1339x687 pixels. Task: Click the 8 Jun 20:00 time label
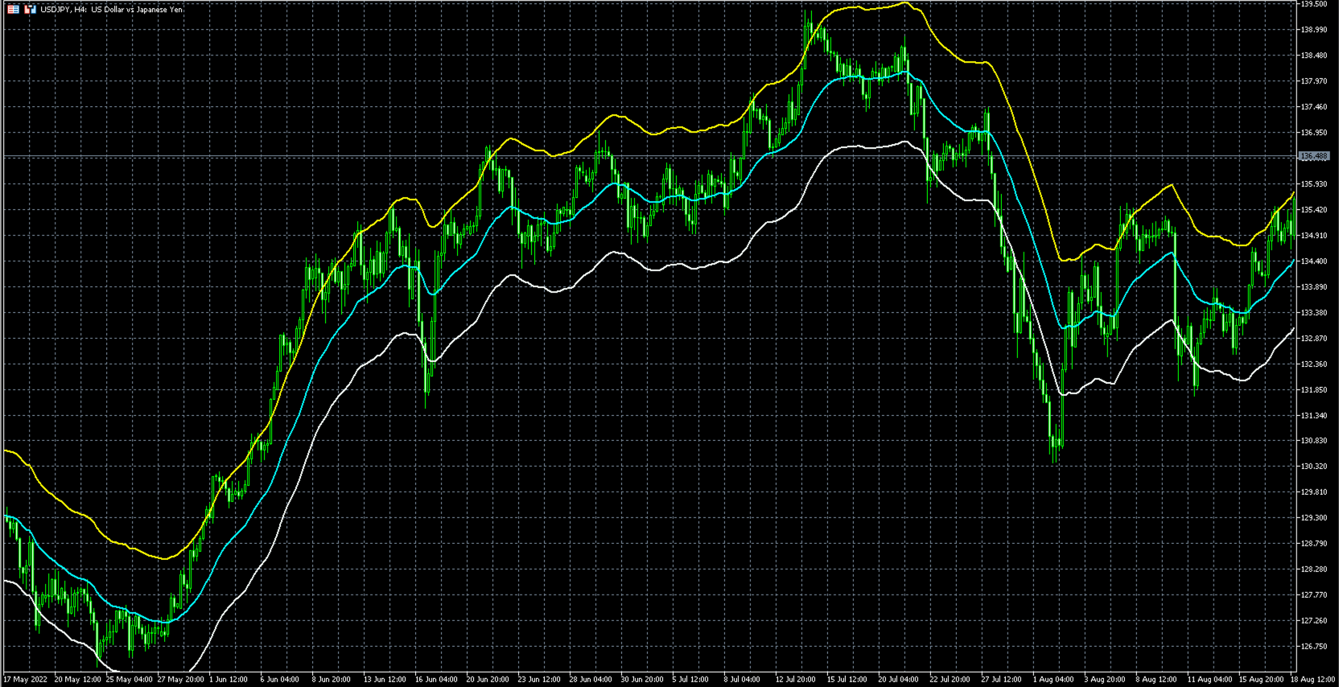pos(332,680)
